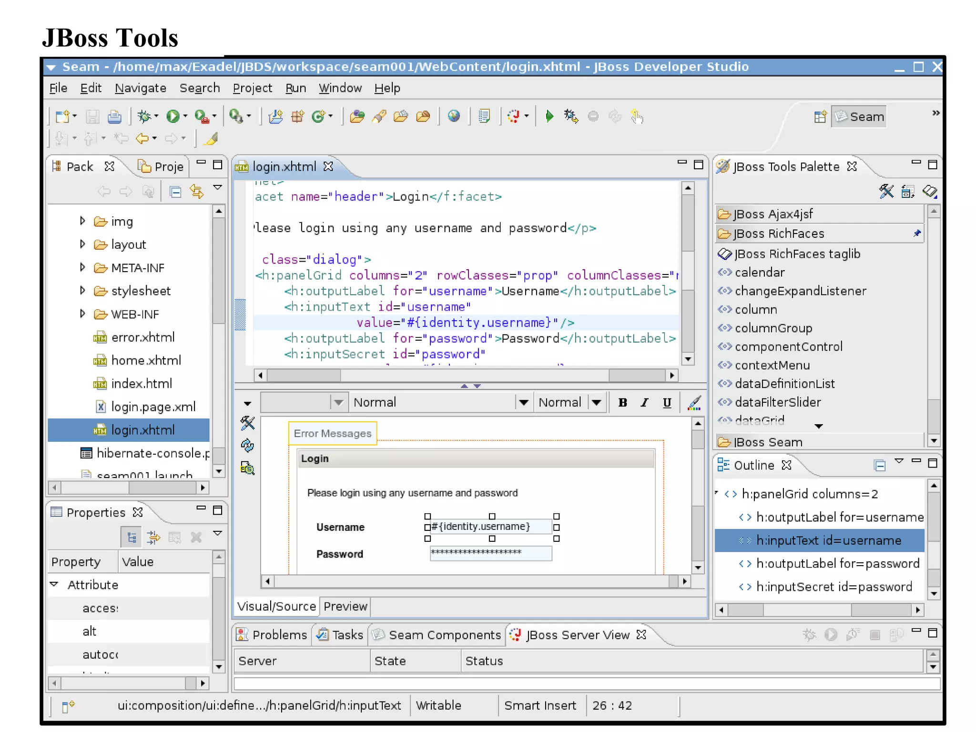Click Collapse All icon in Package Explorer
This screenshot has width=976, height=732.
[175, 192]
